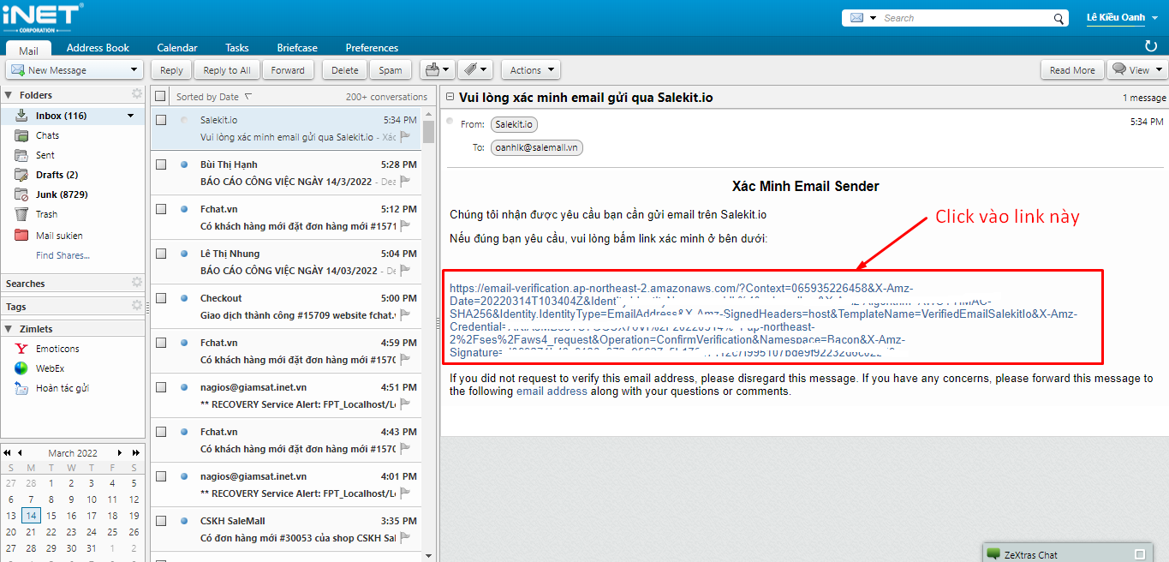Switch to Briefcase tab

(x=297, y=48)
